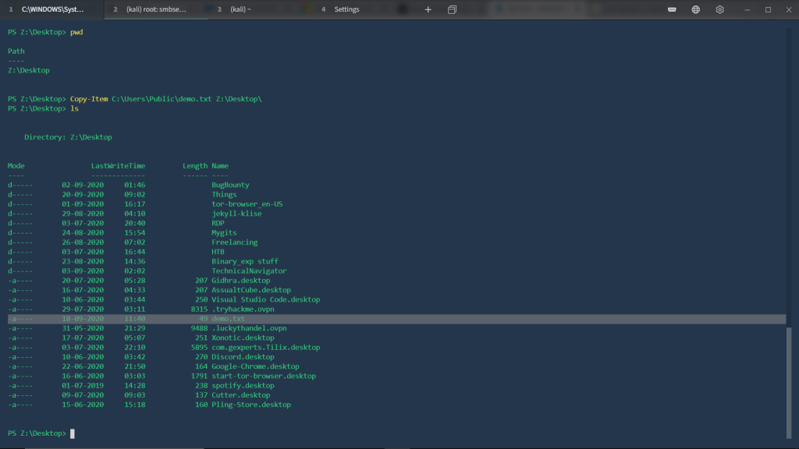Open a new terminal tab with plus icon

pos(428,9)
